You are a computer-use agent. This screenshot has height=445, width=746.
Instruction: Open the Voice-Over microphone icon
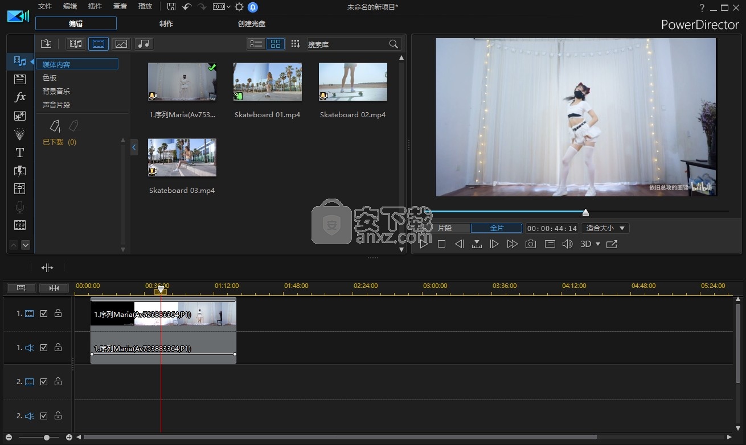[20, 207]
